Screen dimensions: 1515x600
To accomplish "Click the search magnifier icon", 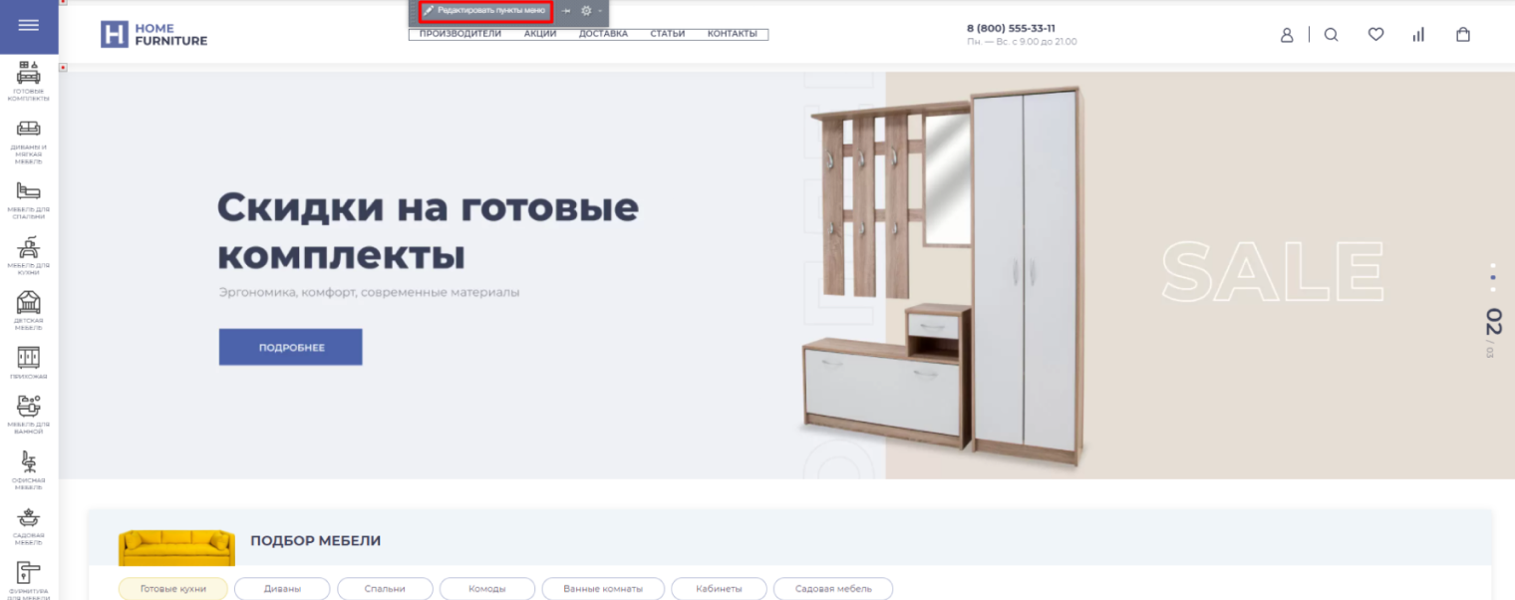I will (x=1331, y=35).
